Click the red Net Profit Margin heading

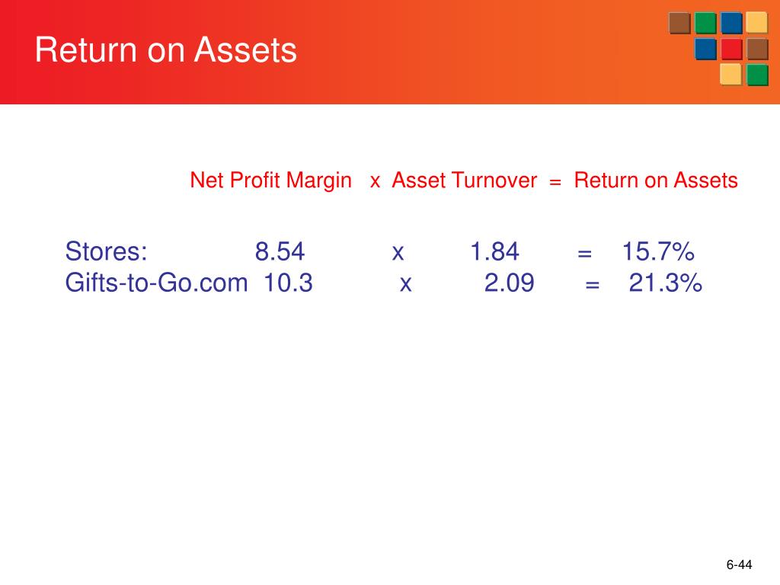tap(270, 181)
